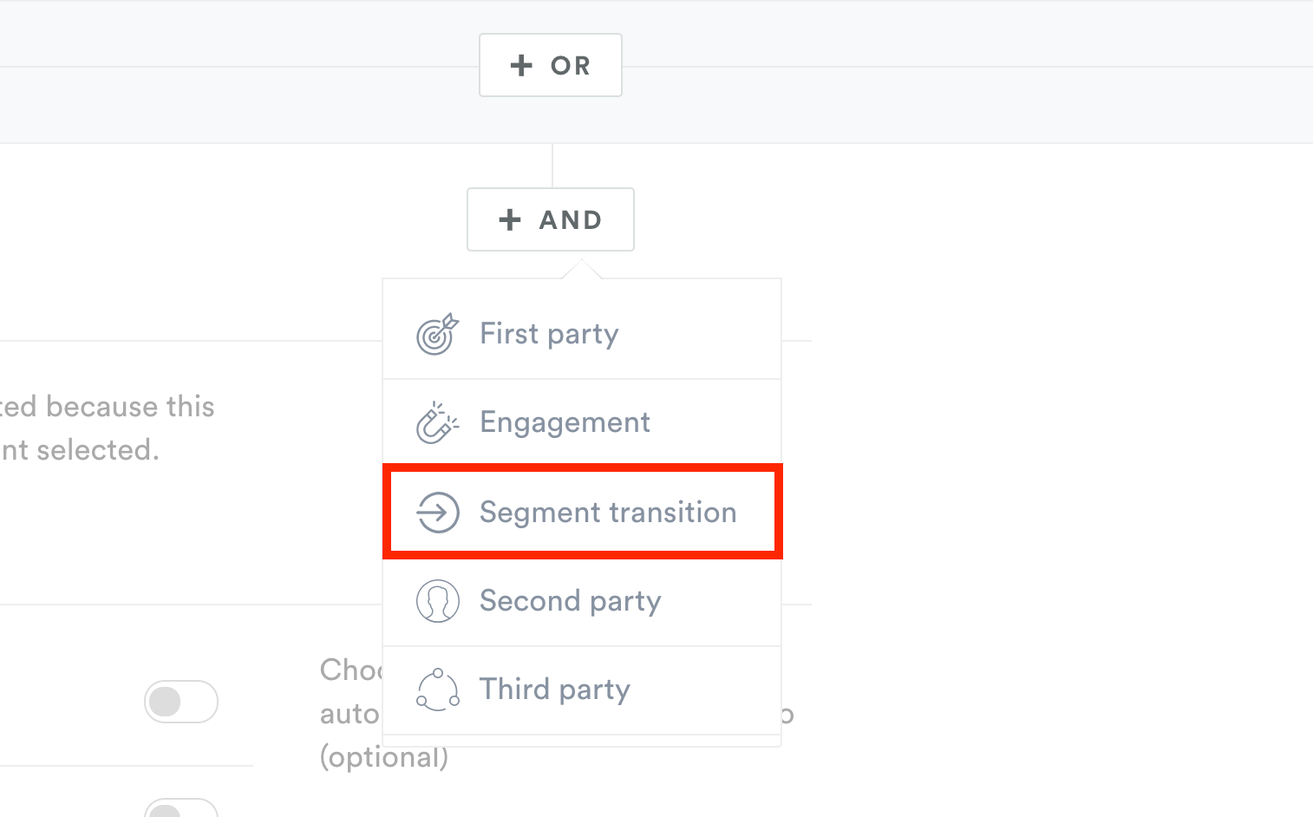Screen dimensions: 1313x817
Task: Click the popup pointer below AND button
Action: 582,269
